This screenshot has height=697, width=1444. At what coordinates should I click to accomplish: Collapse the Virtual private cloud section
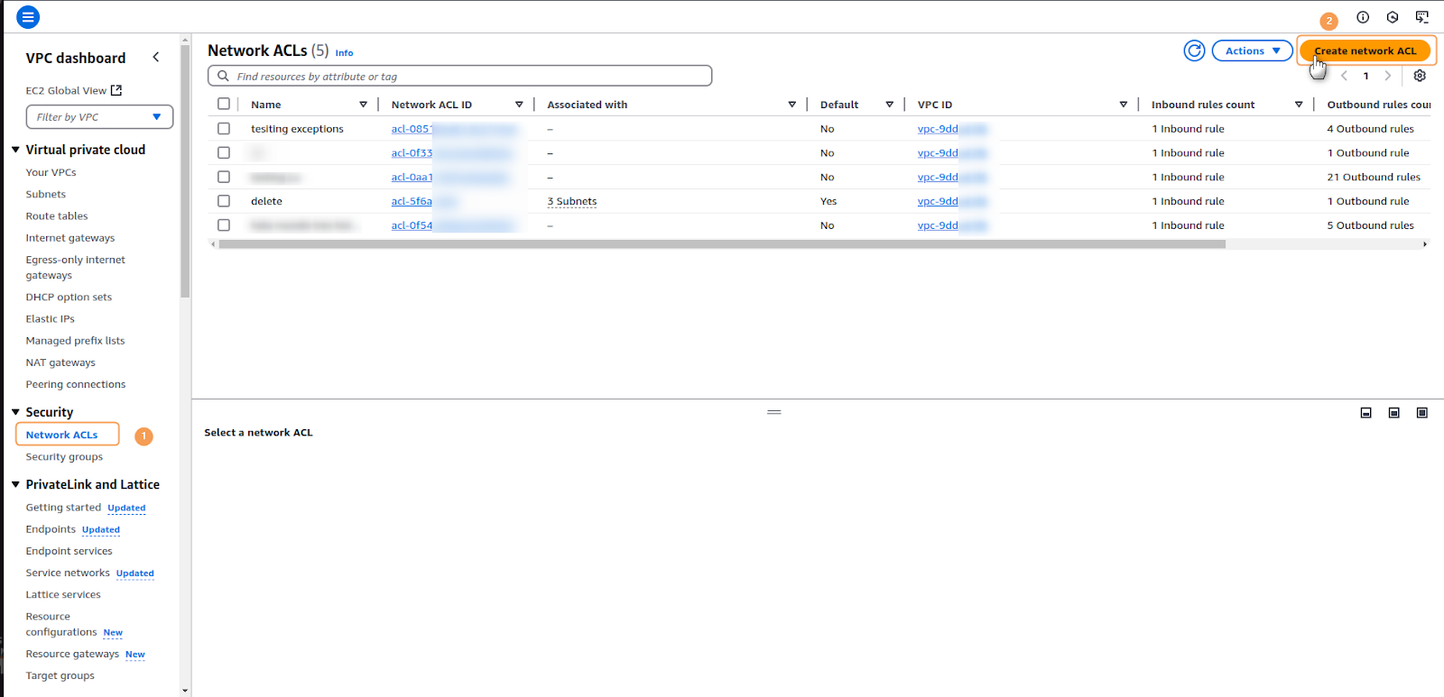[15, 150]
